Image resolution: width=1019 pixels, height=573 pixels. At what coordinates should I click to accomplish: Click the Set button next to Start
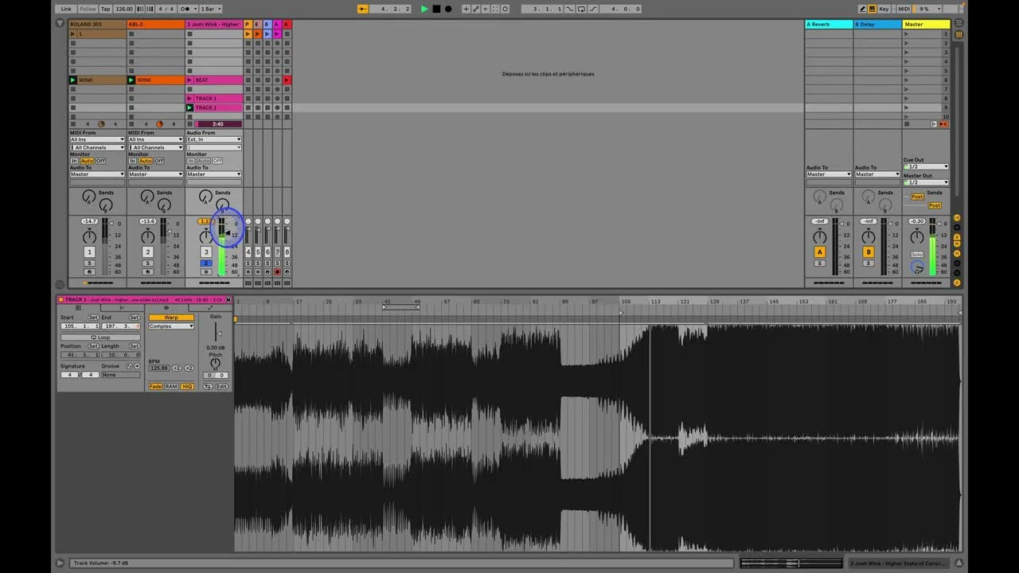pyautogui.click(x=93, y=318)
